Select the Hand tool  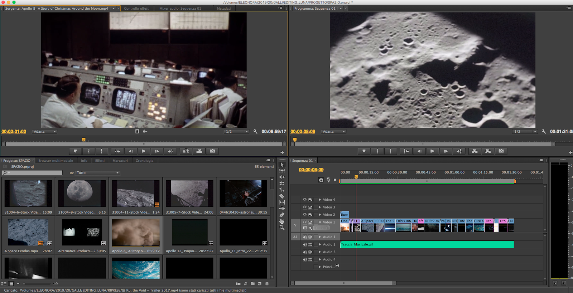click(282, 221)
